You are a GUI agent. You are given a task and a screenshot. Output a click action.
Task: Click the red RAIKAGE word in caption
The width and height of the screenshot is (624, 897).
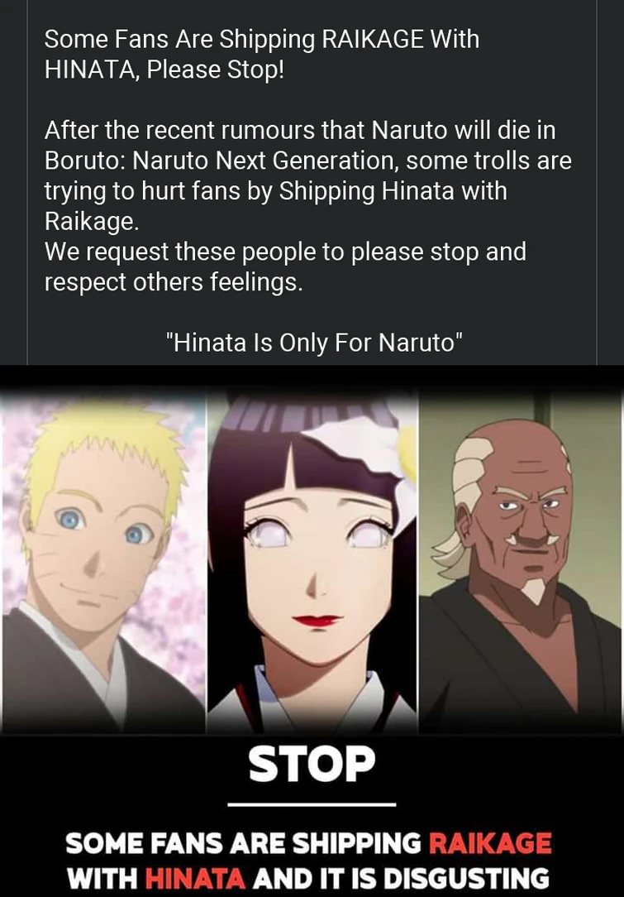[x=490, y=843]
